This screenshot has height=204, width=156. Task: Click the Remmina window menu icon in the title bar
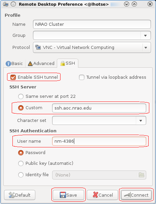coord(6,4)
